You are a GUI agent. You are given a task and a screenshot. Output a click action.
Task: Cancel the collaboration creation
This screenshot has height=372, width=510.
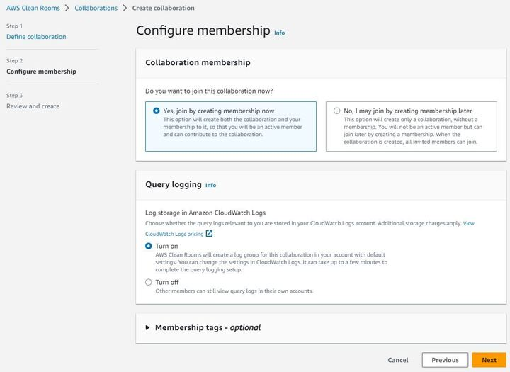[398, 360]
